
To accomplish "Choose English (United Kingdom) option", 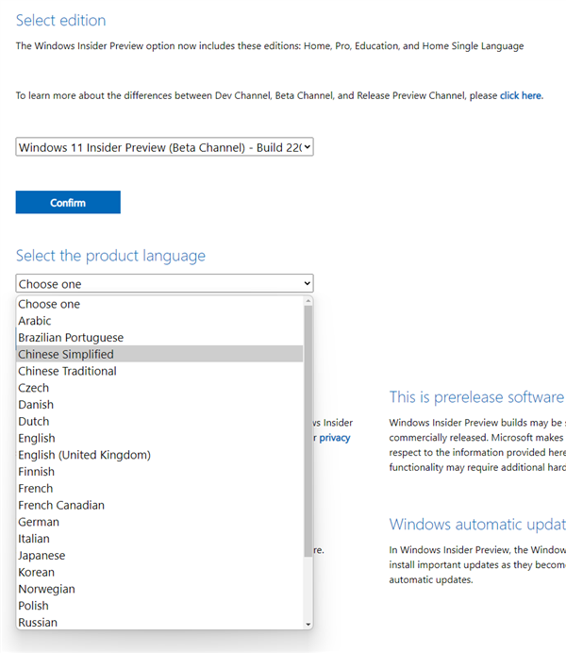I will tap(84, 455).
